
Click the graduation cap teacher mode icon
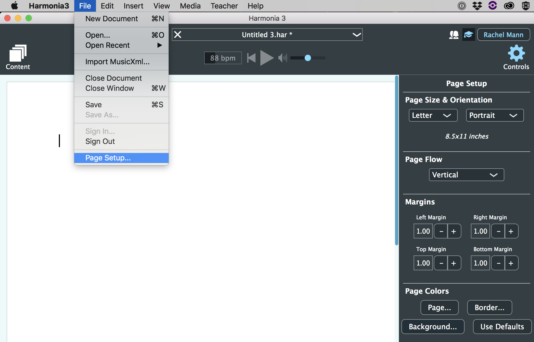(469, 35)
